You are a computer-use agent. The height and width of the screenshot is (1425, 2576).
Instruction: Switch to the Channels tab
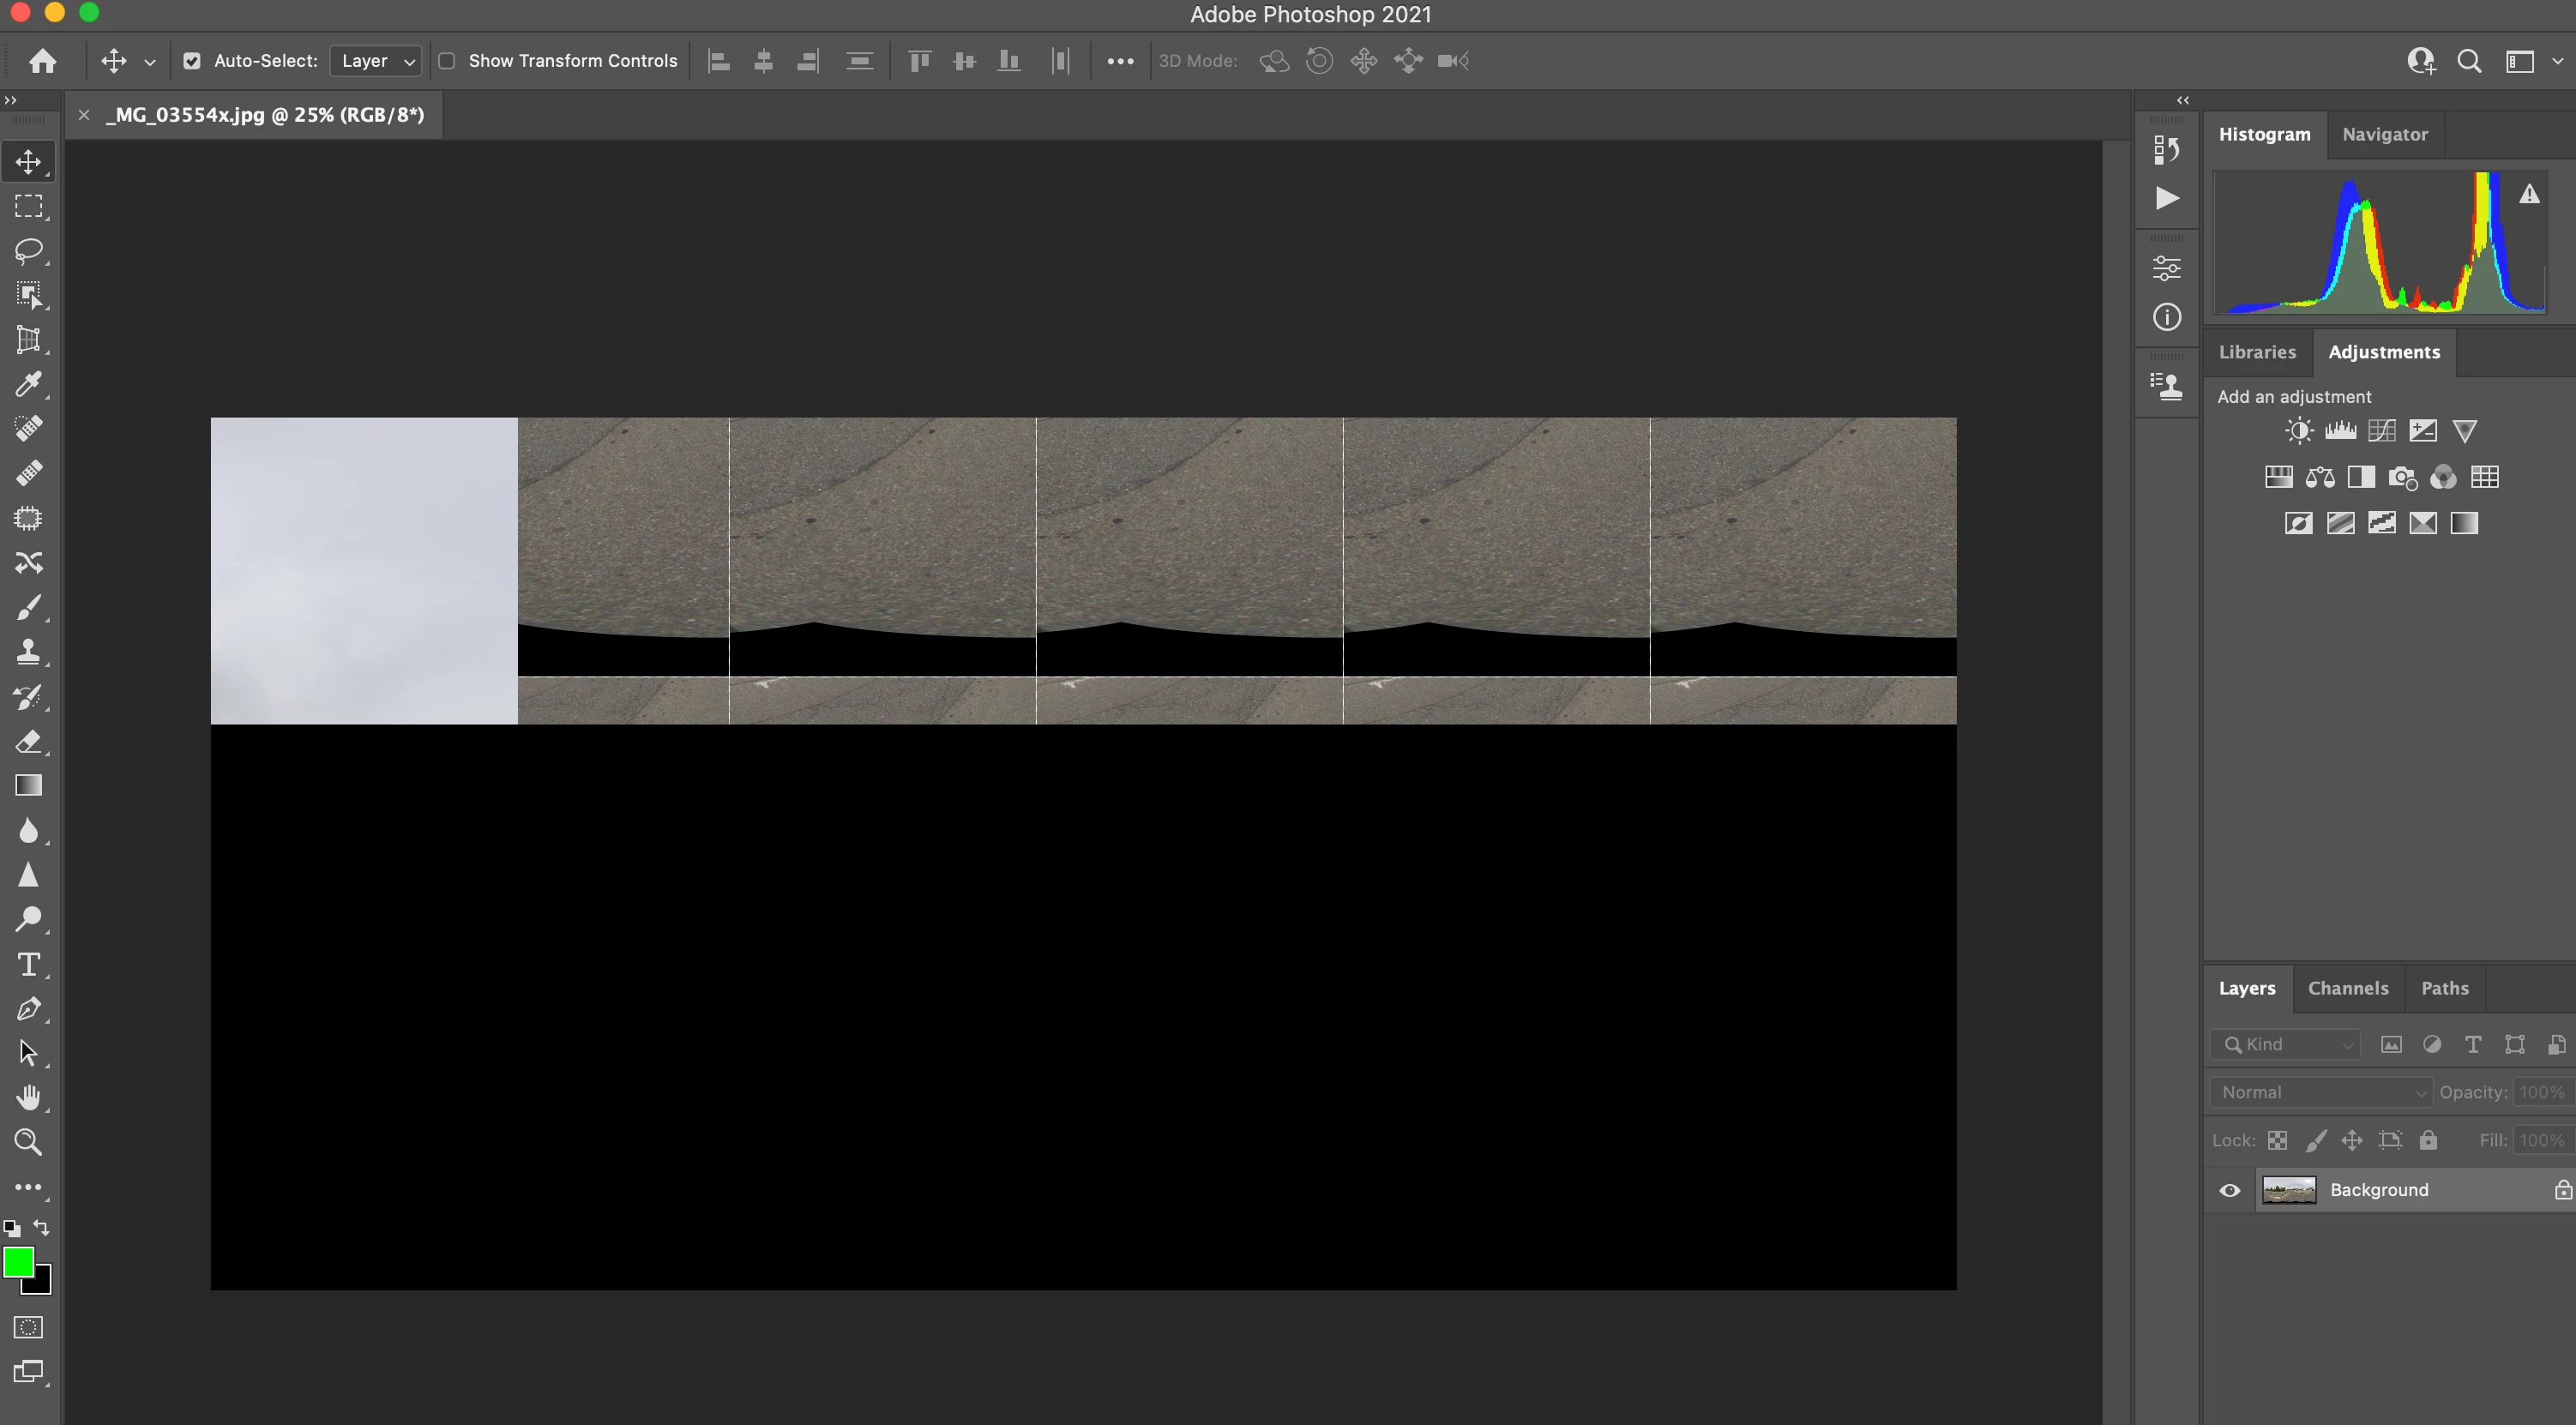tap(2347, 988)
